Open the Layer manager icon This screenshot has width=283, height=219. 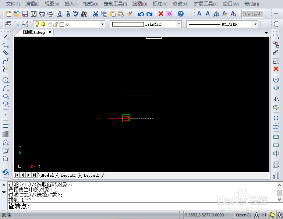[8, 24]
